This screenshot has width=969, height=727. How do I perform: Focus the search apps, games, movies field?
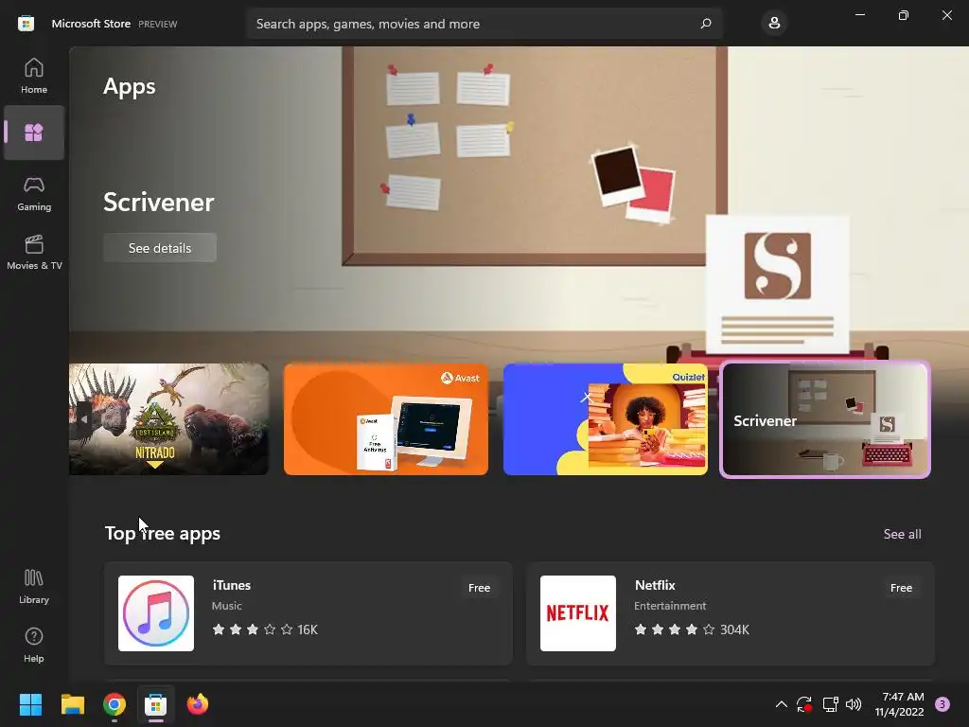click(484, 24)
